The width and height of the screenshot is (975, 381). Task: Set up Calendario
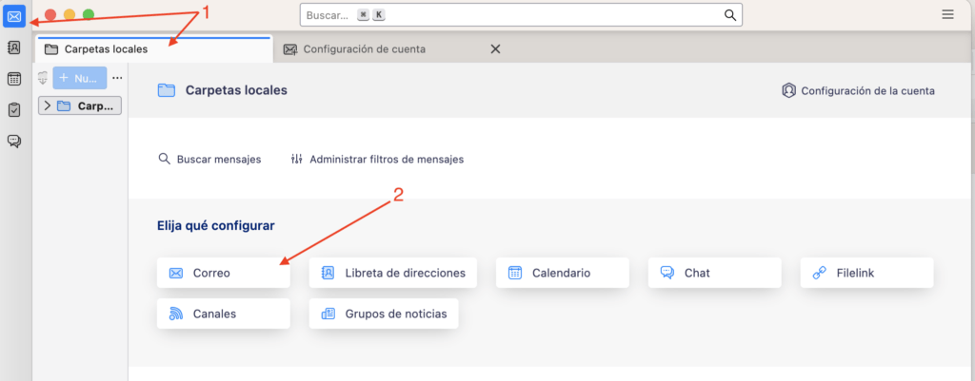(563, 273)
